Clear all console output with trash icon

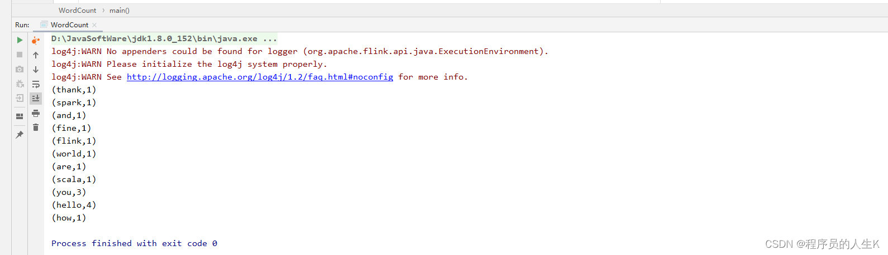(x=36, y=127)
